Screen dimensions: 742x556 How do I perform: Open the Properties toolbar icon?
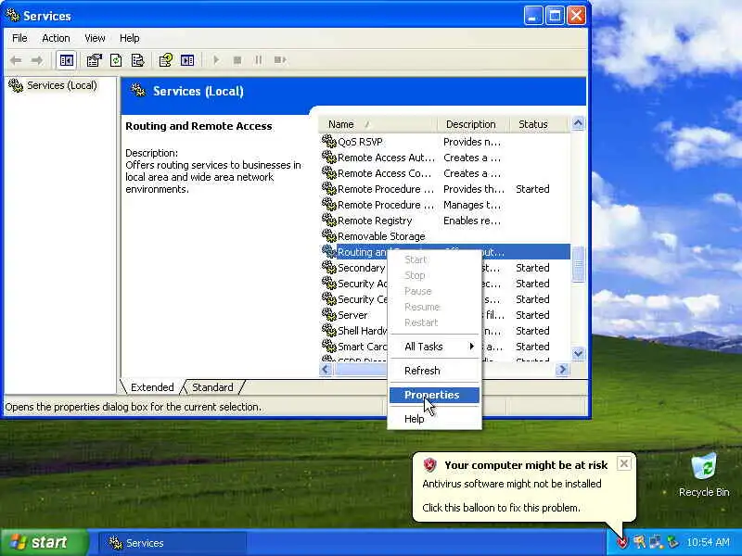[x=95, y=60]
